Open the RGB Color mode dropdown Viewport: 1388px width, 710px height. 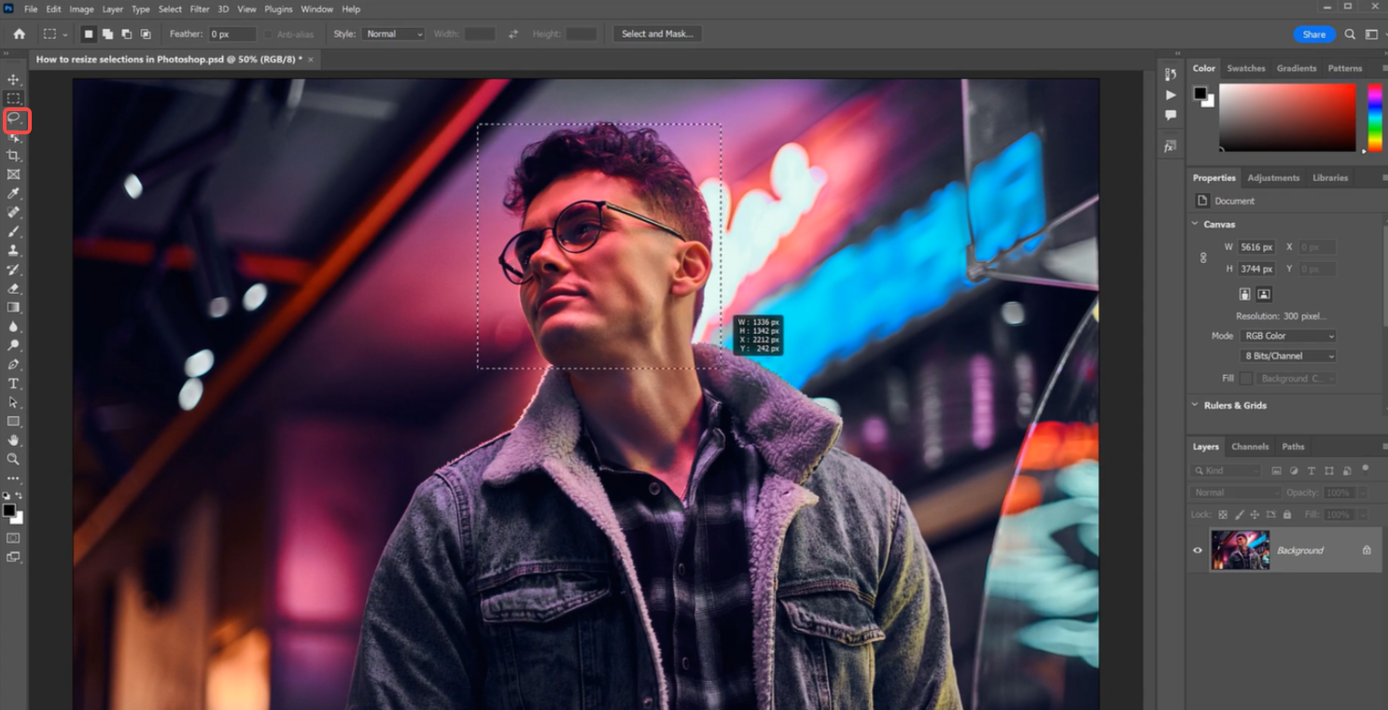coord(1286,336)
